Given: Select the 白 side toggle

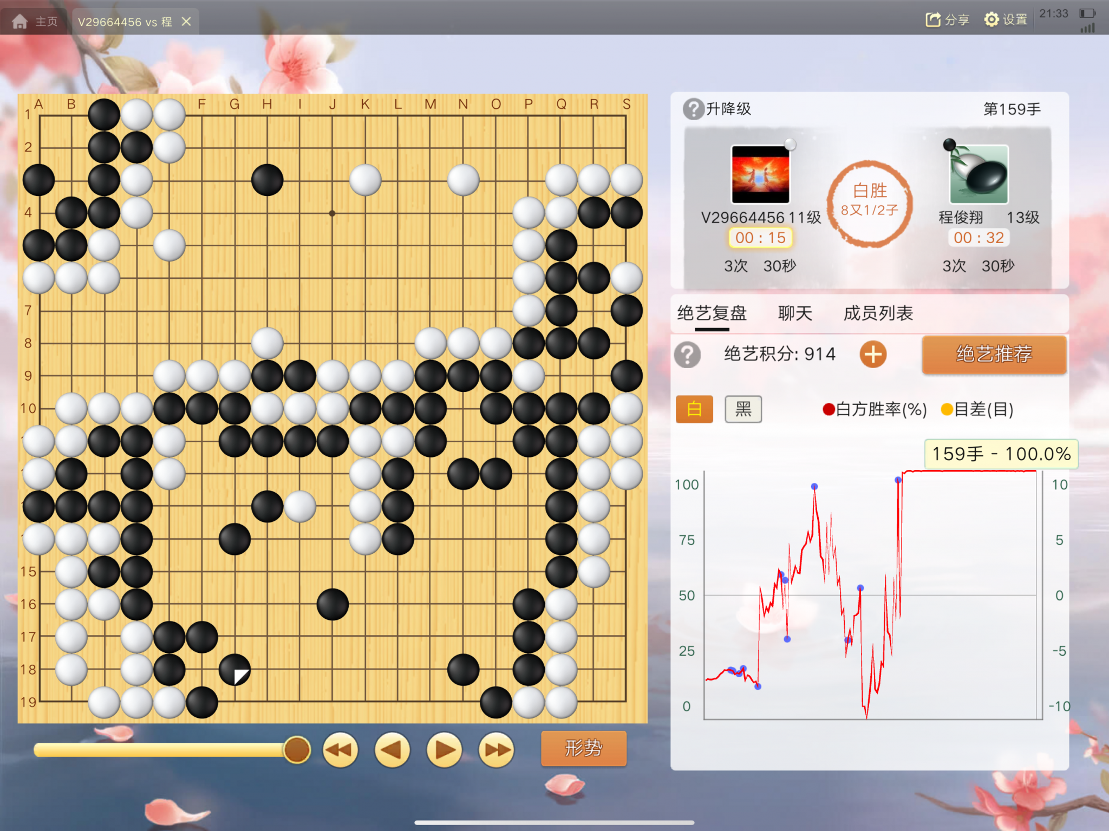Looking at the screenshot, I should [x=694, y=409].
